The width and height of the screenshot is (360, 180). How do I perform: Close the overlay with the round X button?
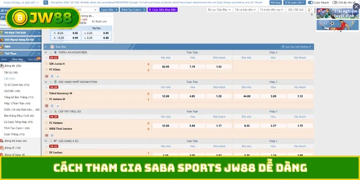click(x=356, y=7)
